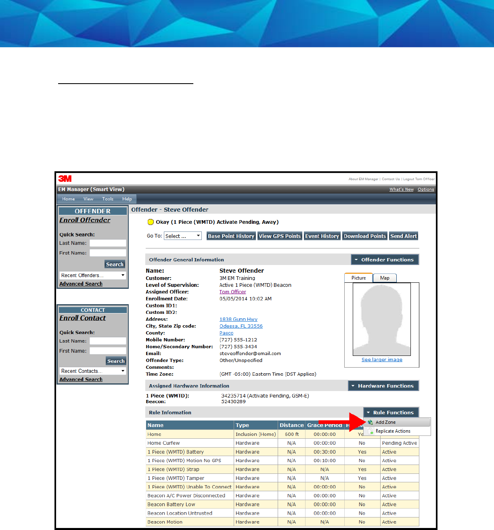
Task: Collapse the Rule Functions menu
Action: click(x=391, y=412)
